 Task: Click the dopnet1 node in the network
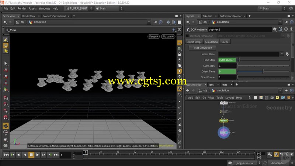(224, 121)
